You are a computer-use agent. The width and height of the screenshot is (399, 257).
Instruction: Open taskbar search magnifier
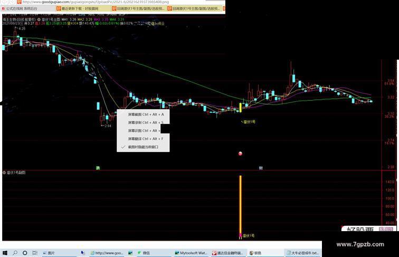point(15,253)
